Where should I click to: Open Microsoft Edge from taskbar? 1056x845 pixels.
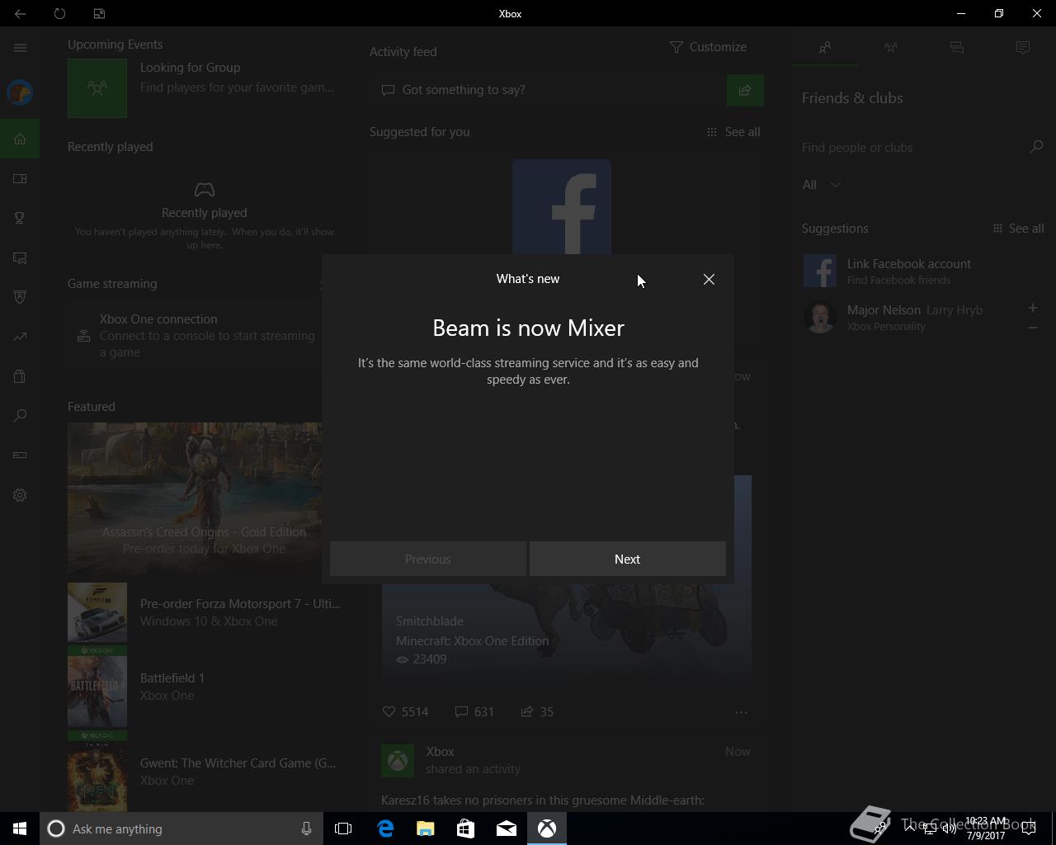[385, 828]
